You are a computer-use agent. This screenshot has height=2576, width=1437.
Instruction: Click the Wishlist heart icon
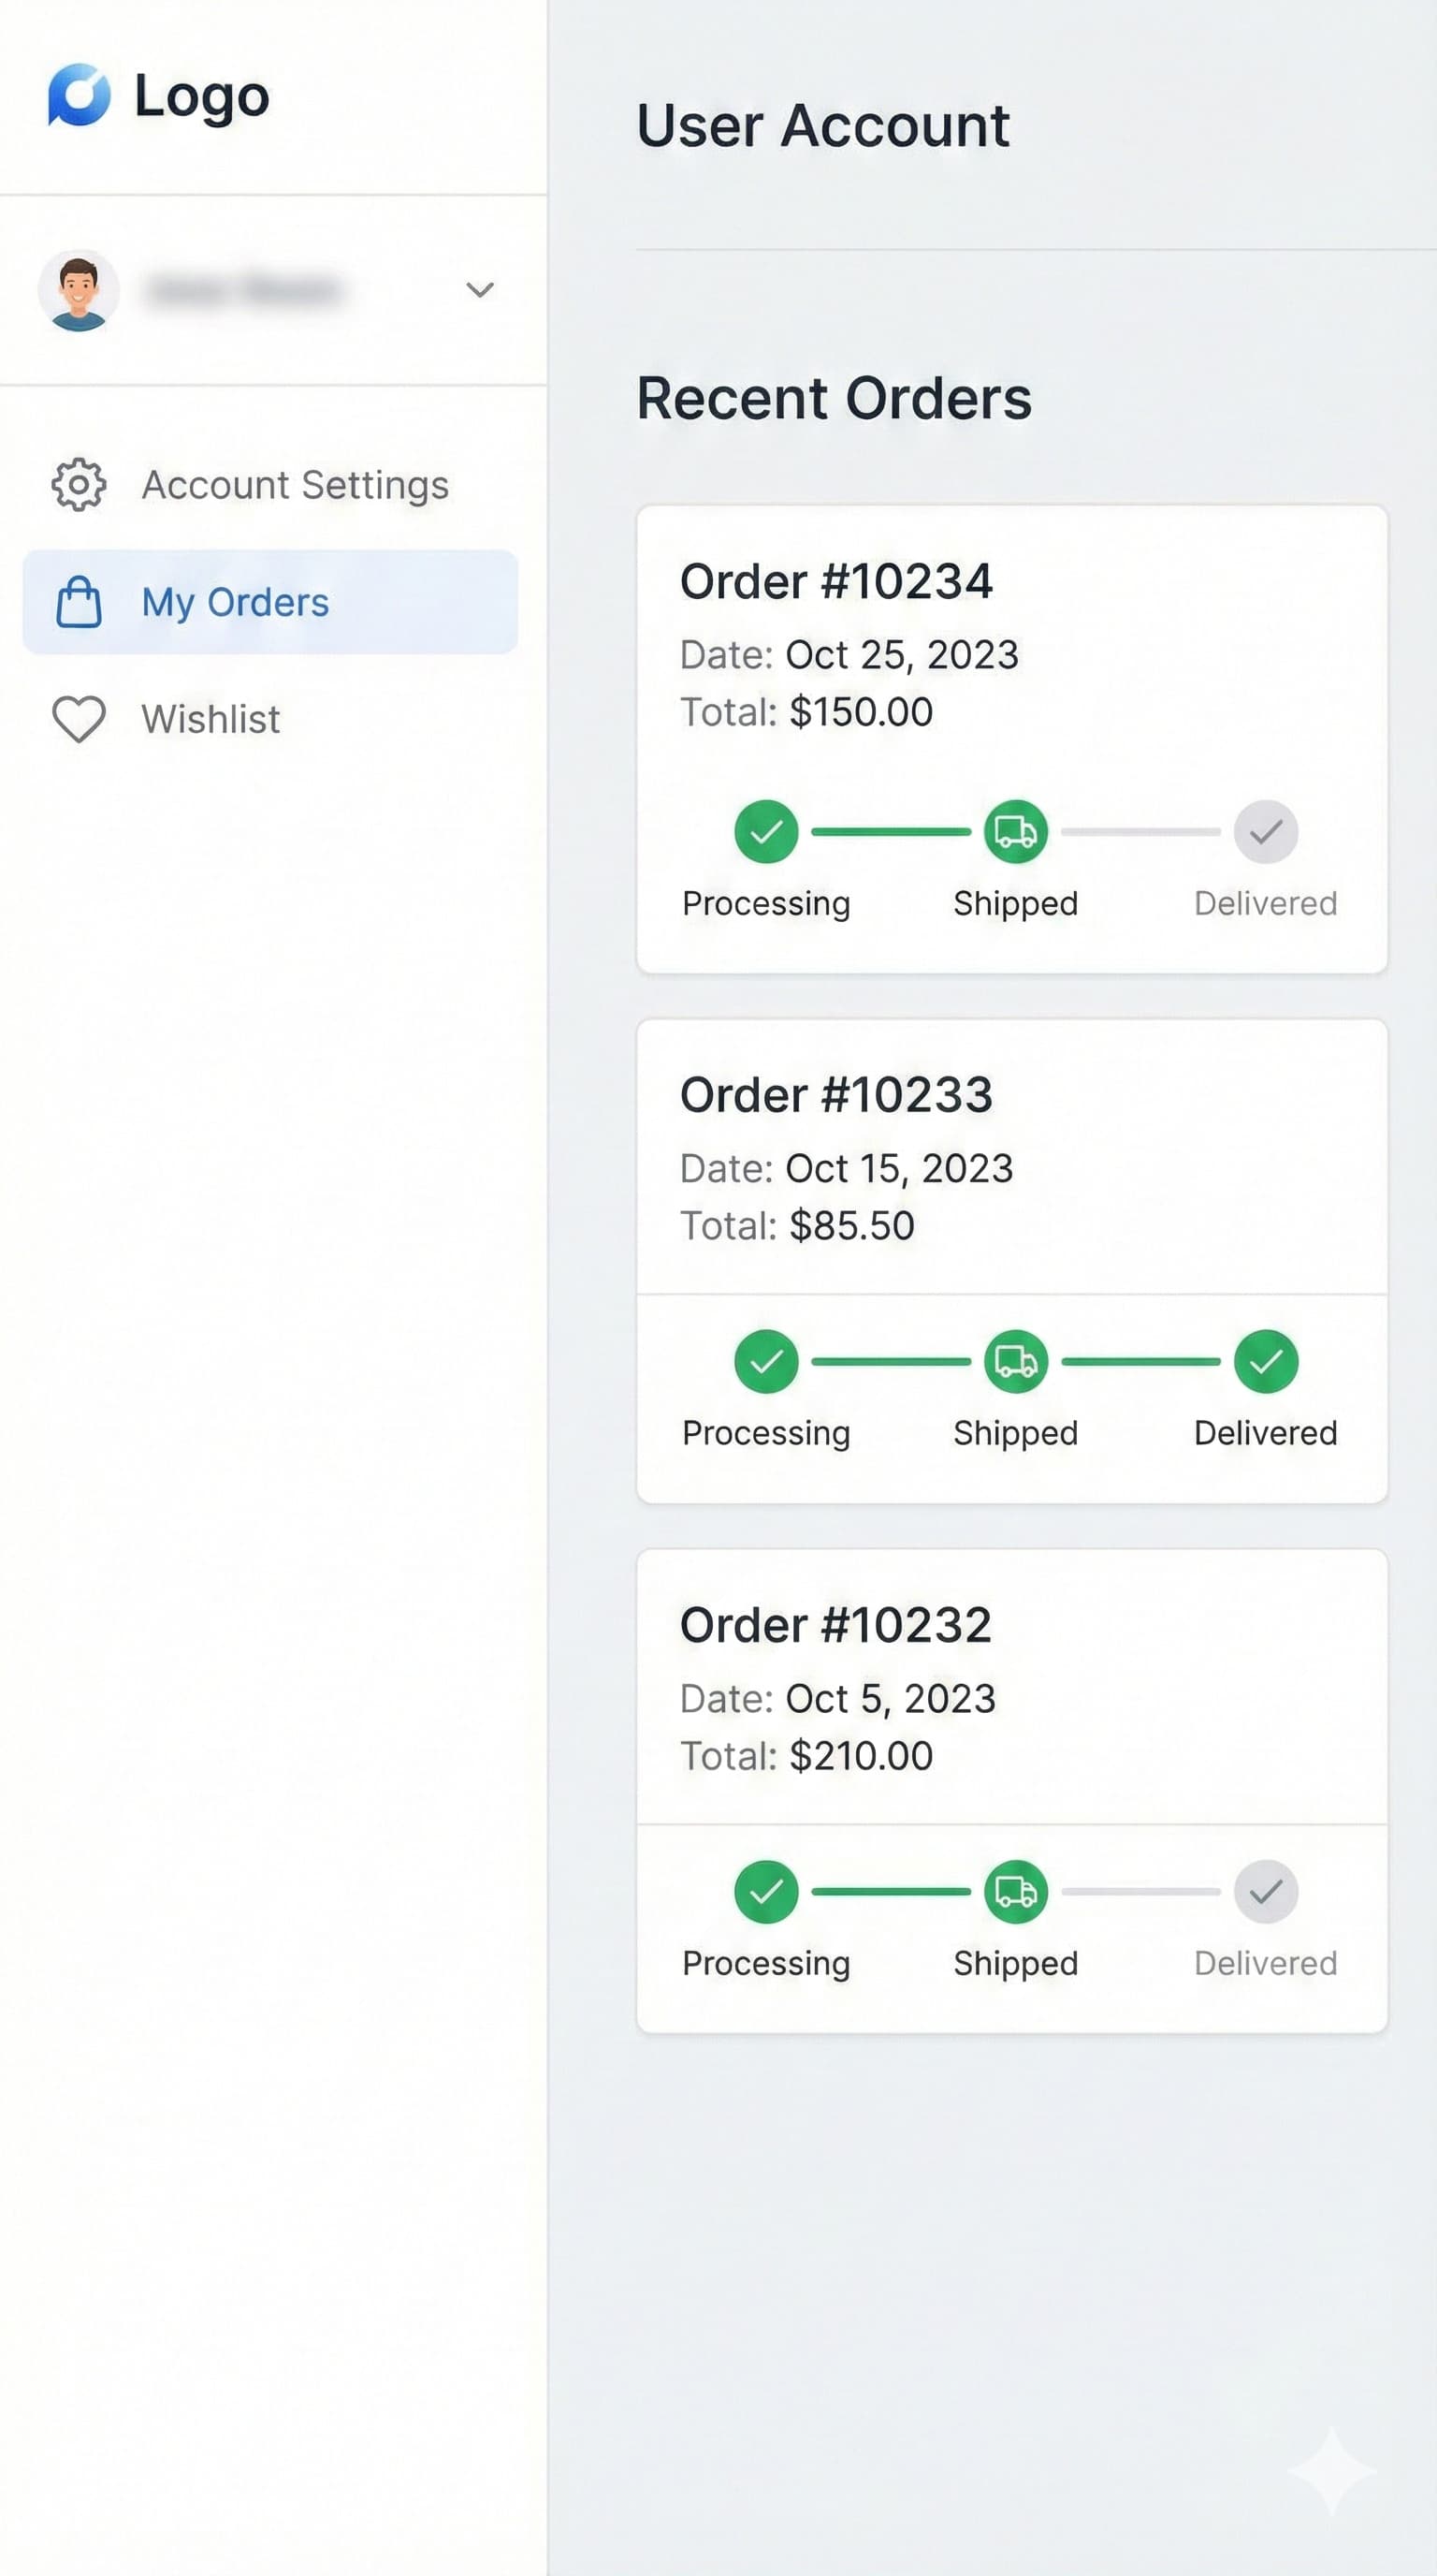pyautogui.click(x=79, y=719)
